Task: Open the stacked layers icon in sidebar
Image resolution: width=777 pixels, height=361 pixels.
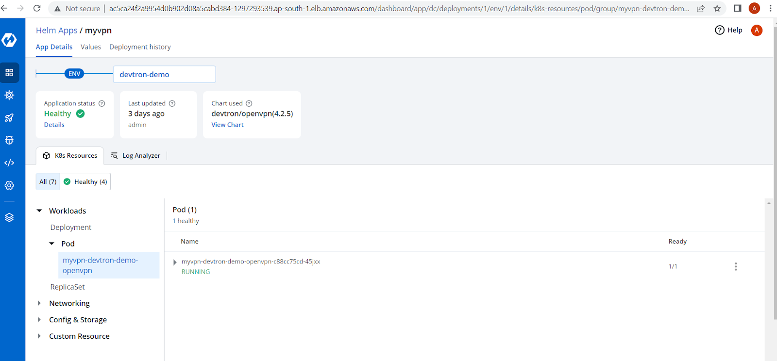Action: 9,217
